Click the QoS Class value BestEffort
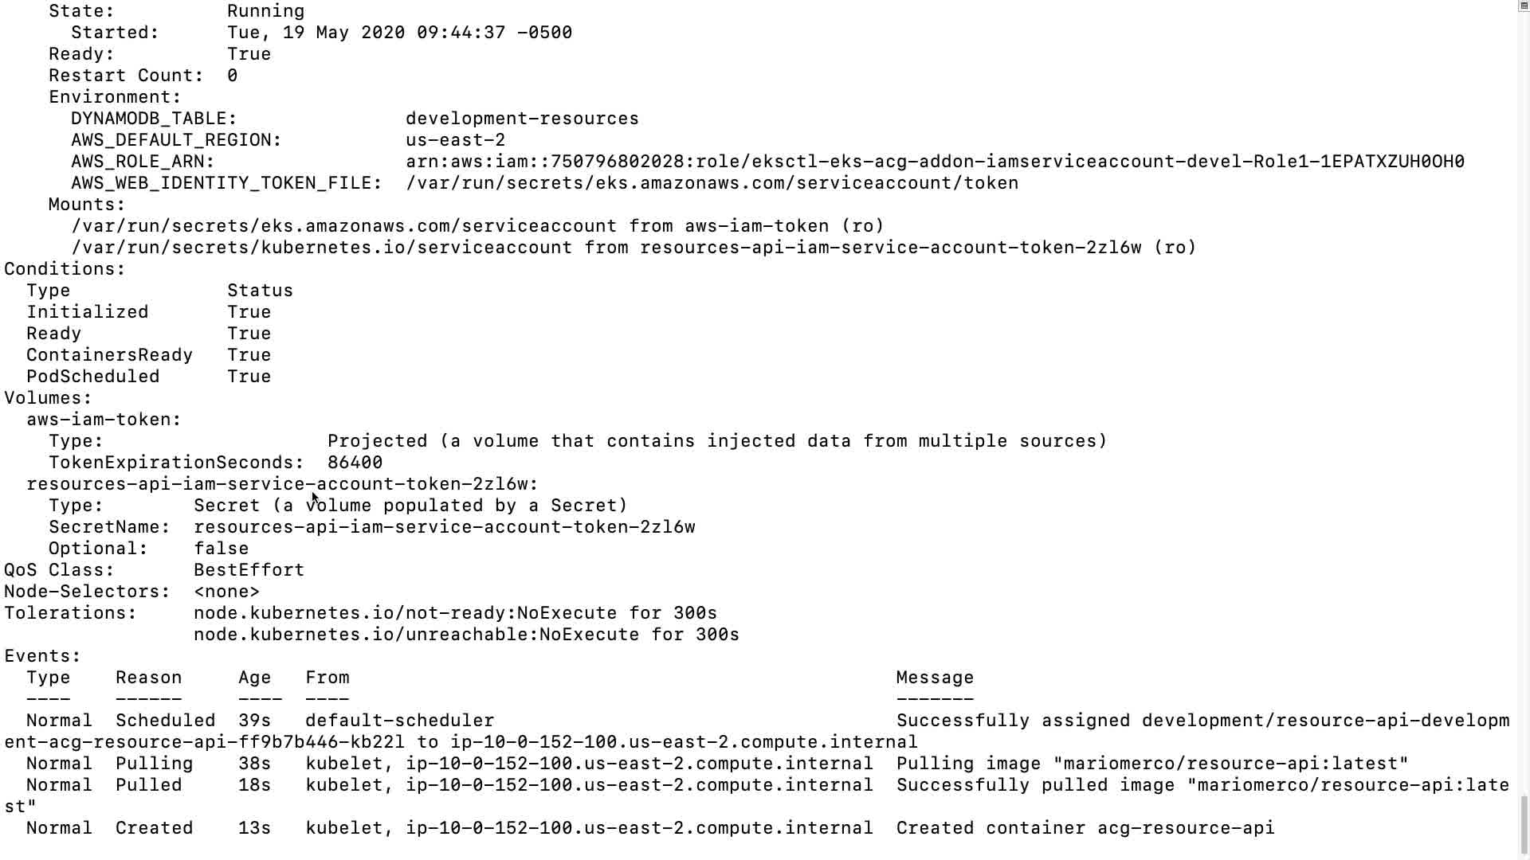 (x=249, y=570)
